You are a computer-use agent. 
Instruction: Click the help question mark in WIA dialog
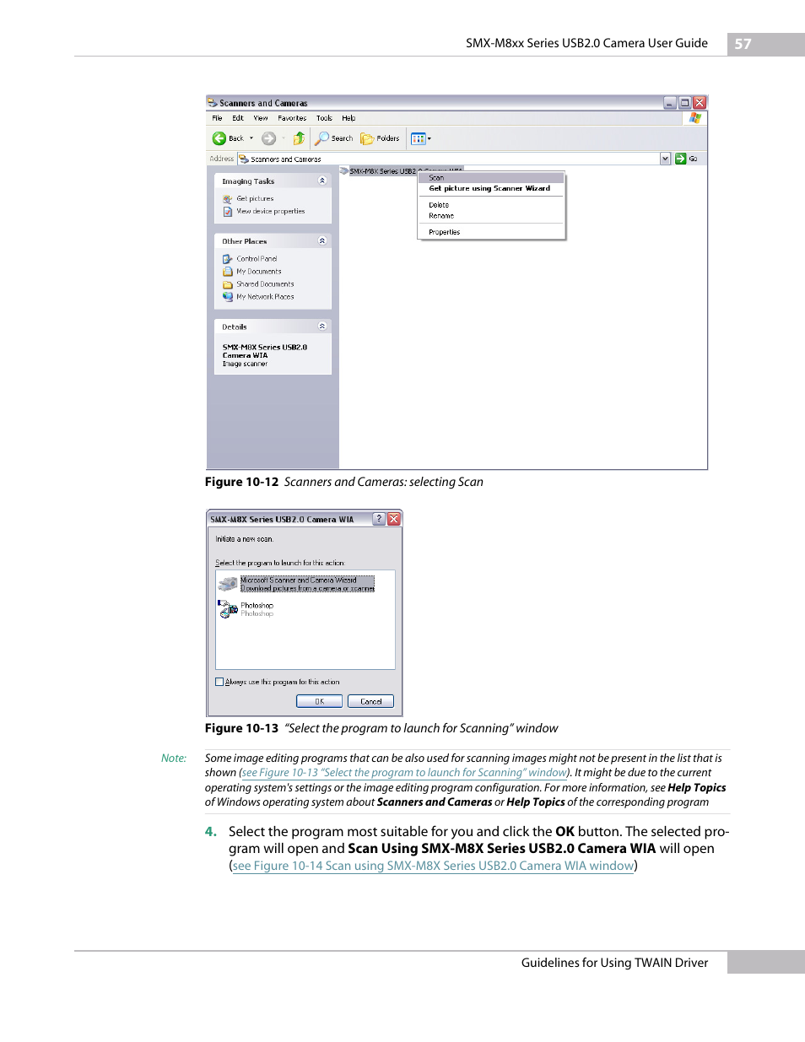(x=379, y=519)
